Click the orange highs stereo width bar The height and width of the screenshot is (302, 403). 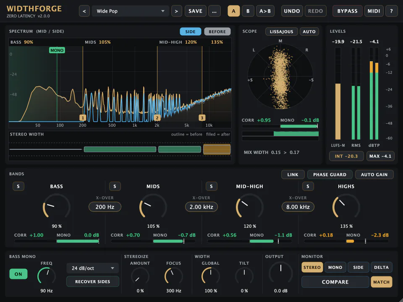(x=217, y=149)
